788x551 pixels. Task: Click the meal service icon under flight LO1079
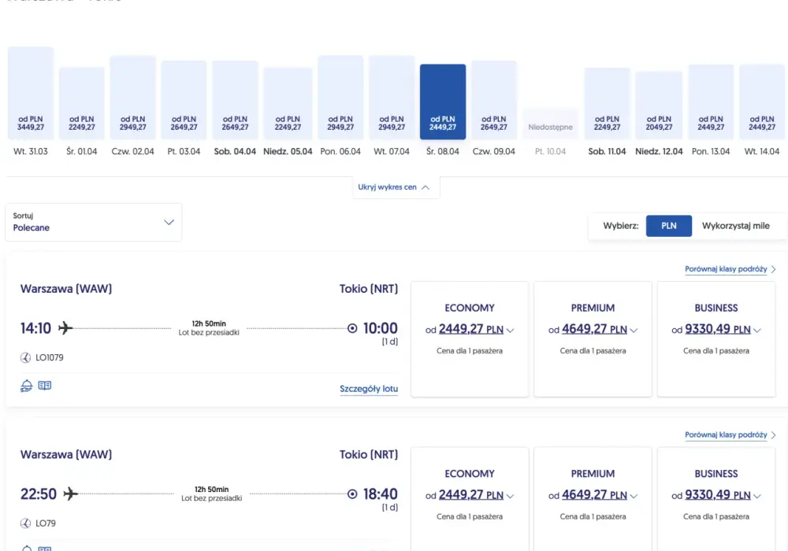[x=26, y=386]
